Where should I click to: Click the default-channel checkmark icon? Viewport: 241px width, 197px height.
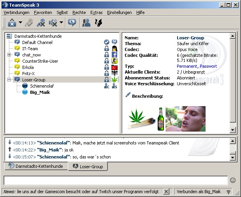(x=107, y=42)
